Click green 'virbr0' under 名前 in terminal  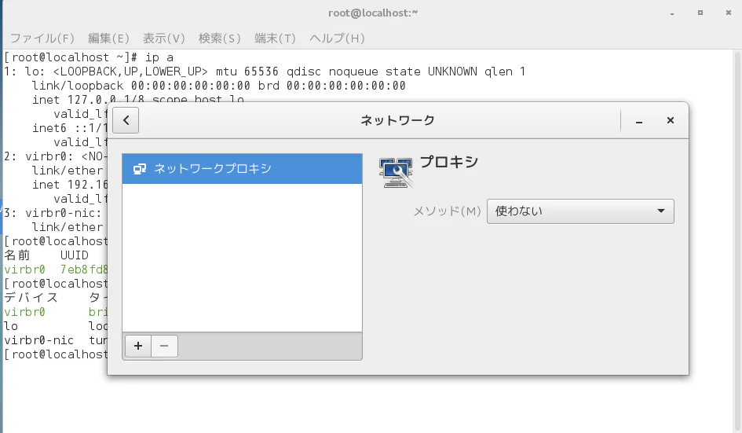point(24,270)
